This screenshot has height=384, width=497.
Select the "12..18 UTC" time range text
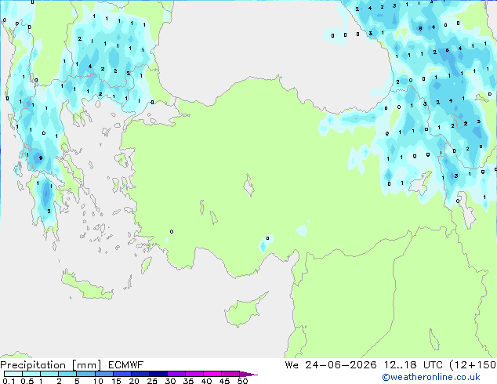click(413, 365)
